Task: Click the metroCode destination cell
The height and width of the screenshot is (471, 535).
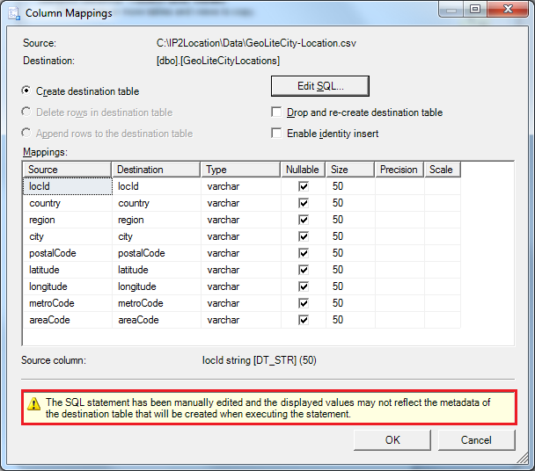Action: point(157,303)
